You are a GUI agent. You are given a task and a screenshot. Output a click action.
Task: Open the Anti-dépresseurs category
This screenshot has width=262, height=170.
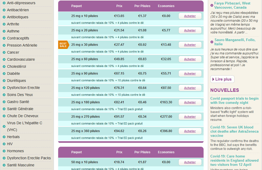point(21,3)
